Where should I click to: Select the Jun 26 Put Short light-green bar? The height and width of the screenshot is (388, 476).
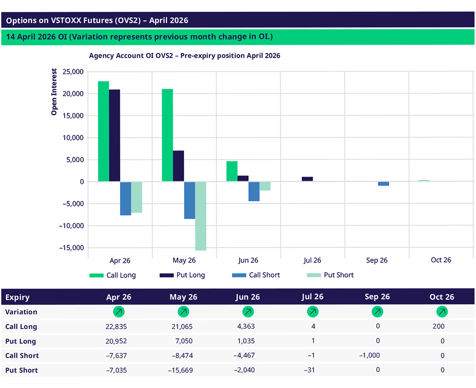coord(265,186)
